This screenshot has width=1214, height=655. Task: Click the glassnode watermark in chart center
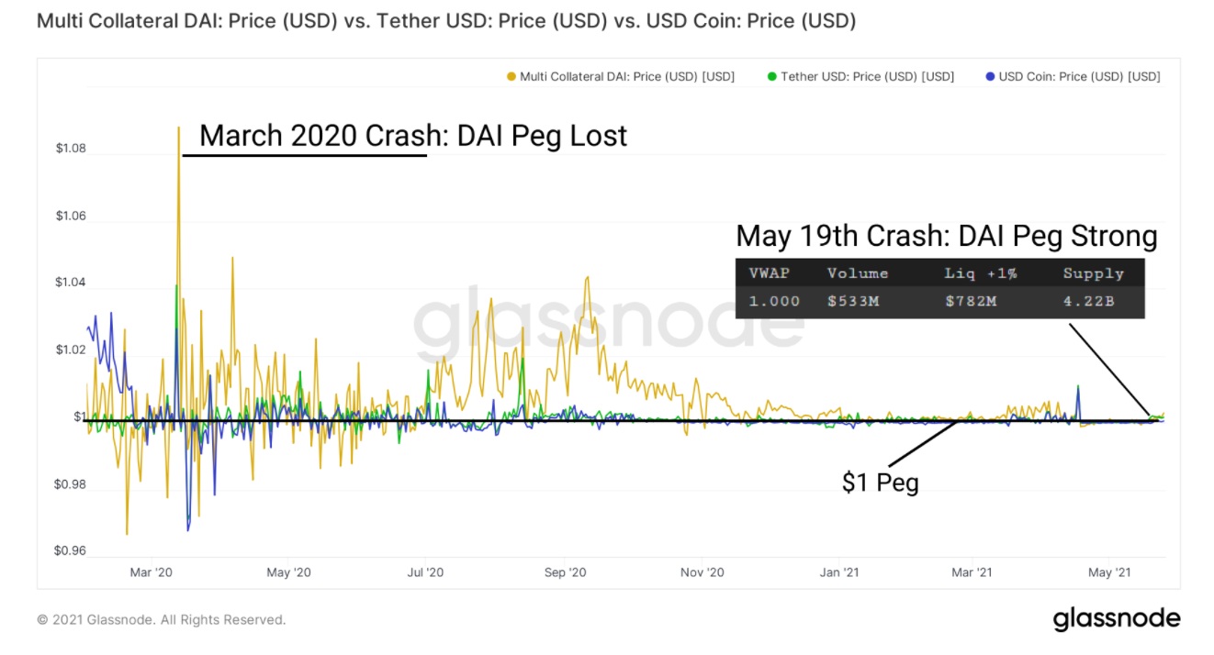click(x=607, y=321)
